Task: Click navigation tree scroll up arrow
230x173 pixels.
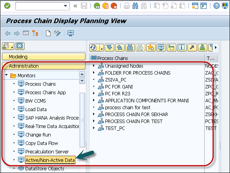Action: (x=82, y=74)
